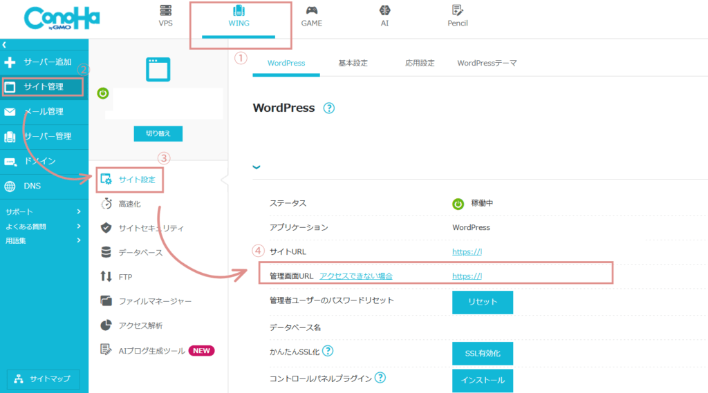Viewport: 708px width, 393px height.
Task: Click the gear-window icon for サイト設定
Action: pyautogui.click(x=106, y=180)
